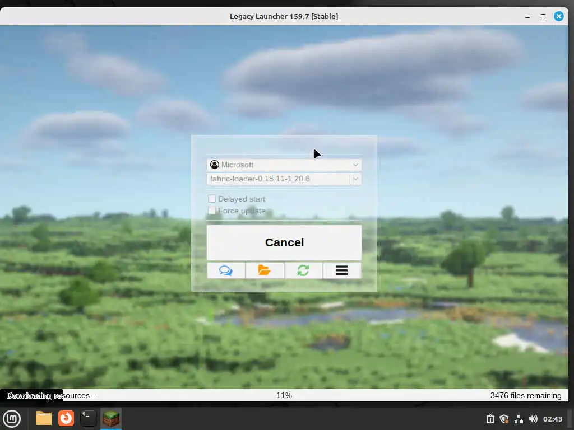Close the Legacy Launcher window
Screen dimensions: 574x430
(x=559, y=16)
